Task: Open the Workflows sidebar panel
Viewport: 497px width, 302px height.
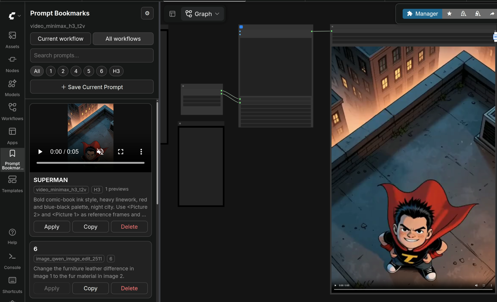Action: coord(12,112)
